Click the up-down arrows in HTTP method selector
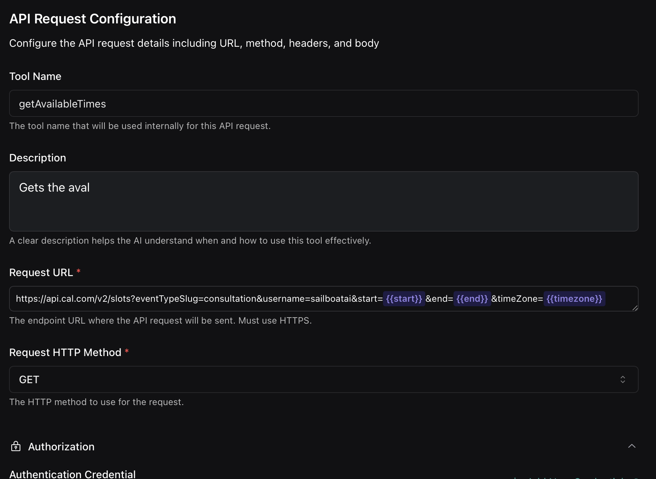This screenshot has width=656, height=479. (x=623, y=379)
